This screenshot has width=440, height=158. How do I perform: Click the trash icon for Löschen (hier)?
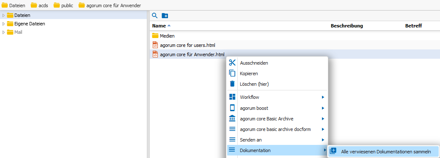click(232, 84)
